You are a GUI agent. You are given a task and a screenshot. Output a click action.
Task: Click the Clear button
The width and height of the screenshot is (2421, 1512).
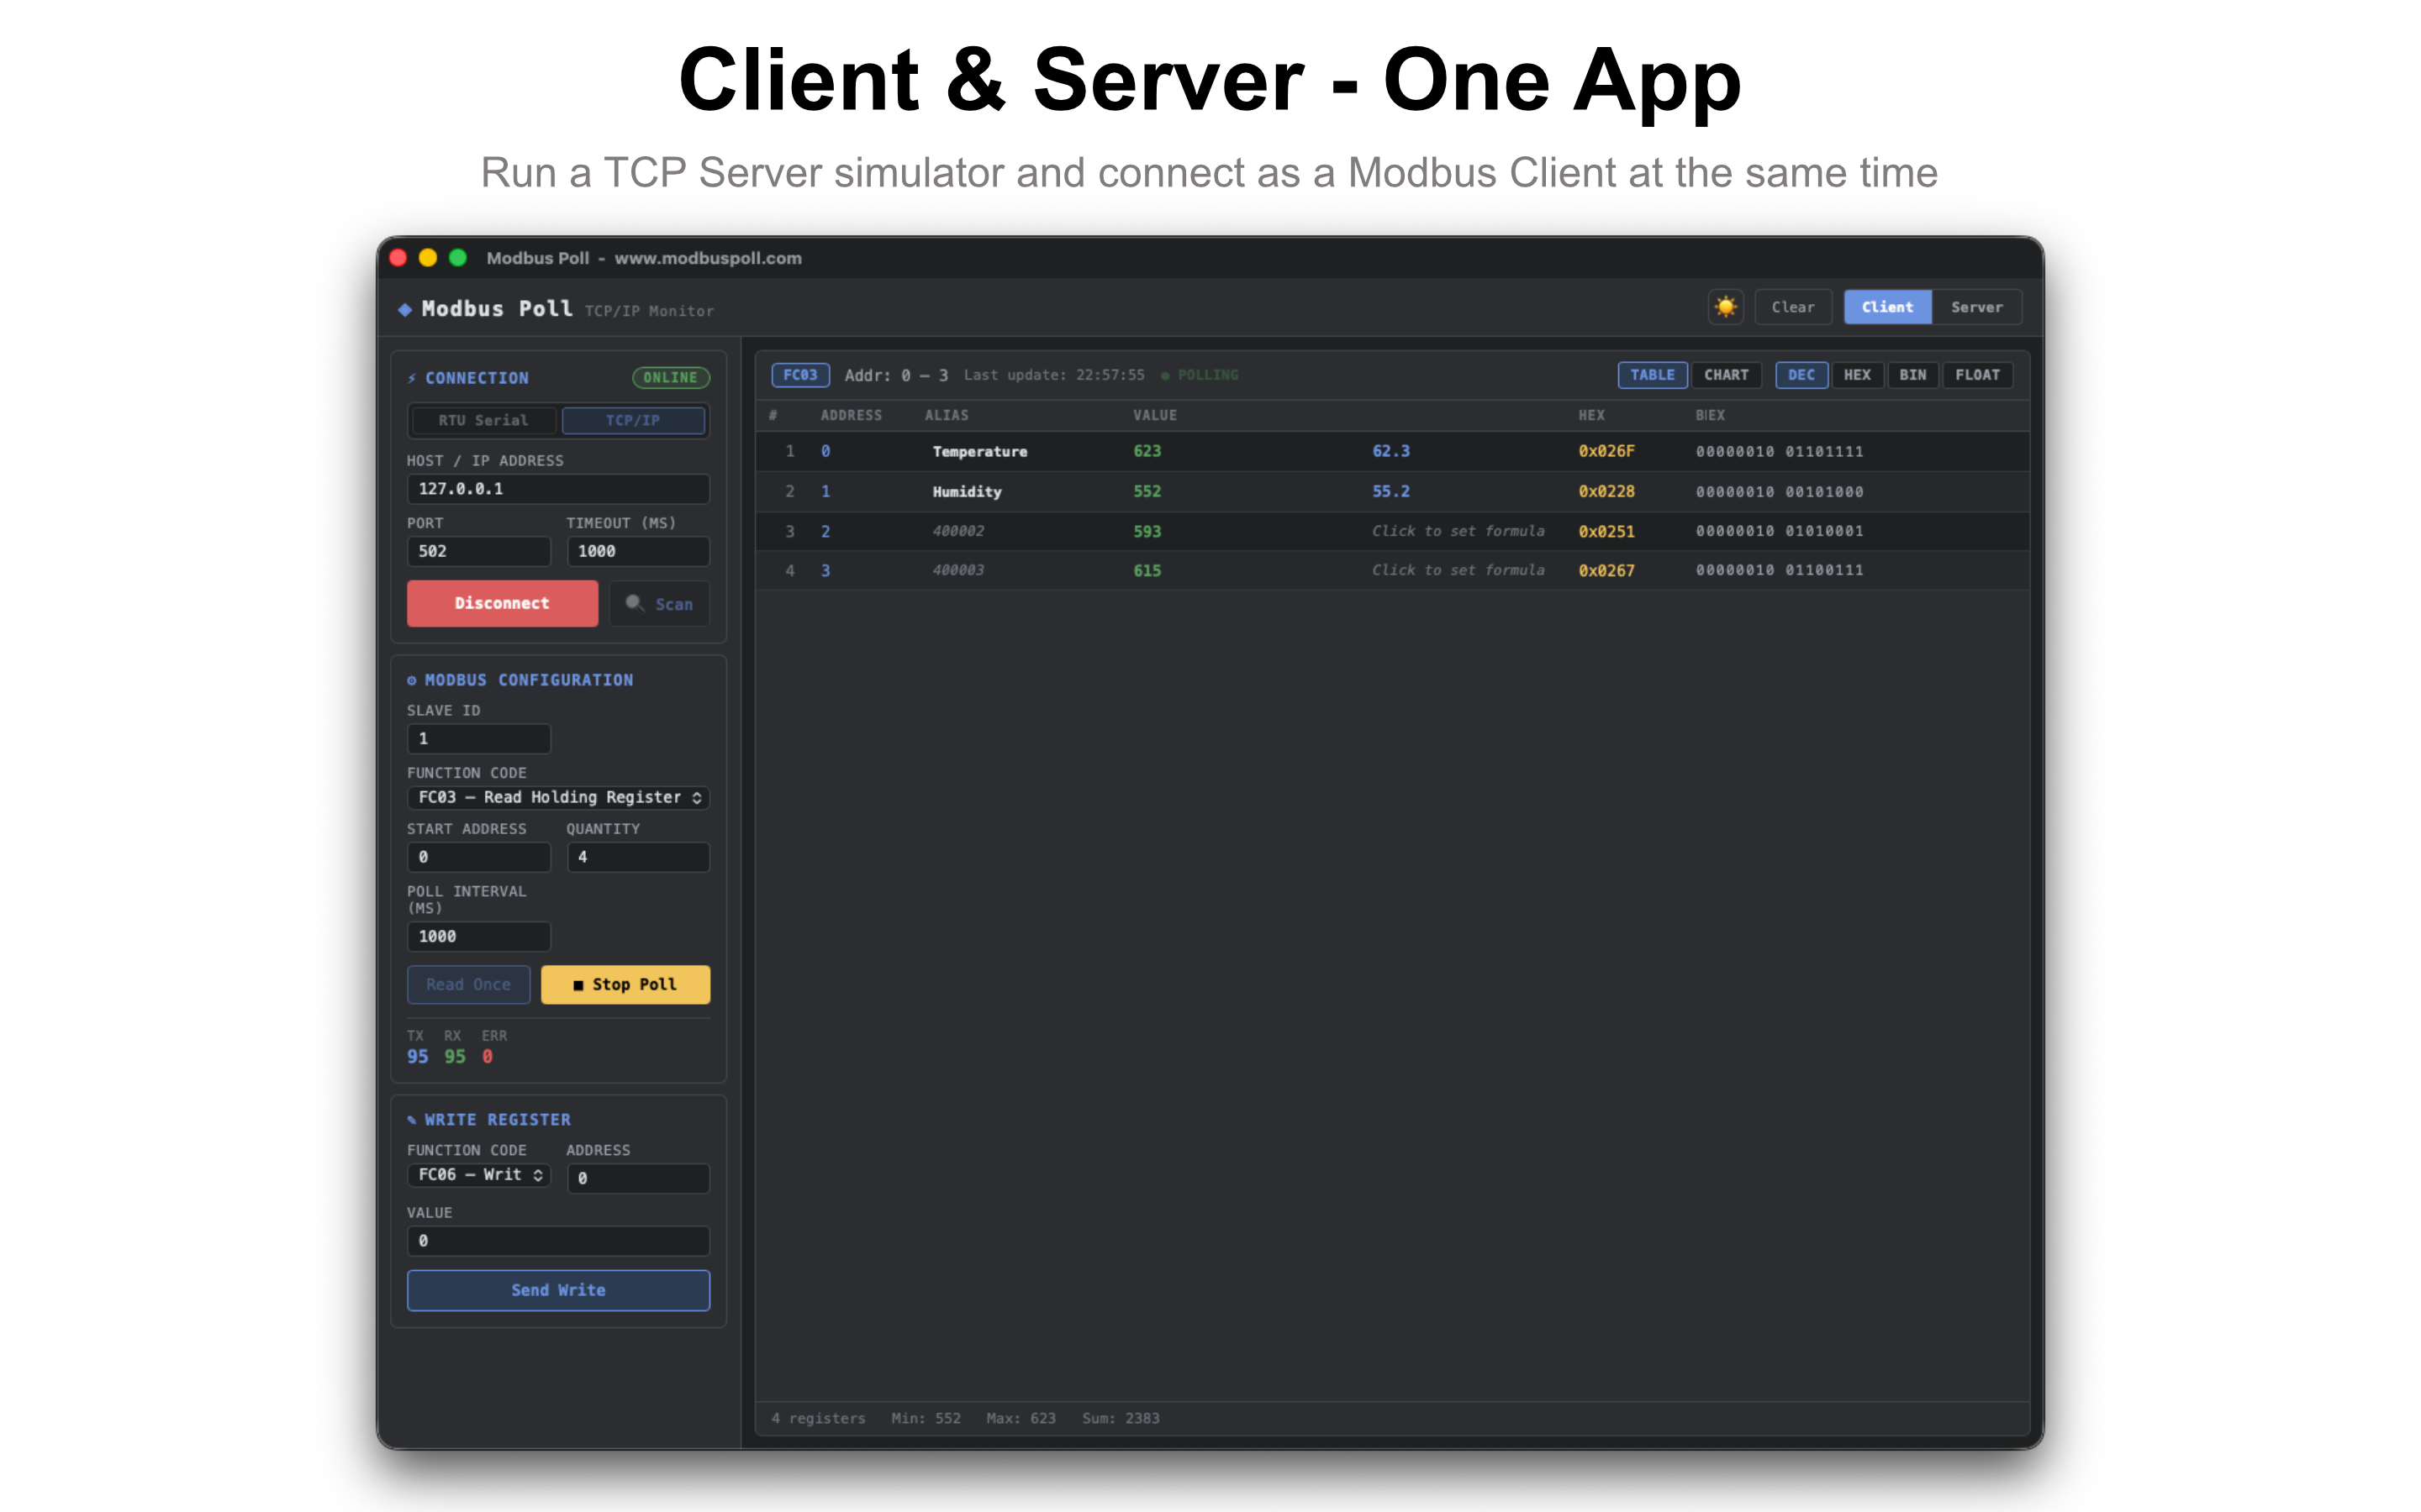(1793, 307)
